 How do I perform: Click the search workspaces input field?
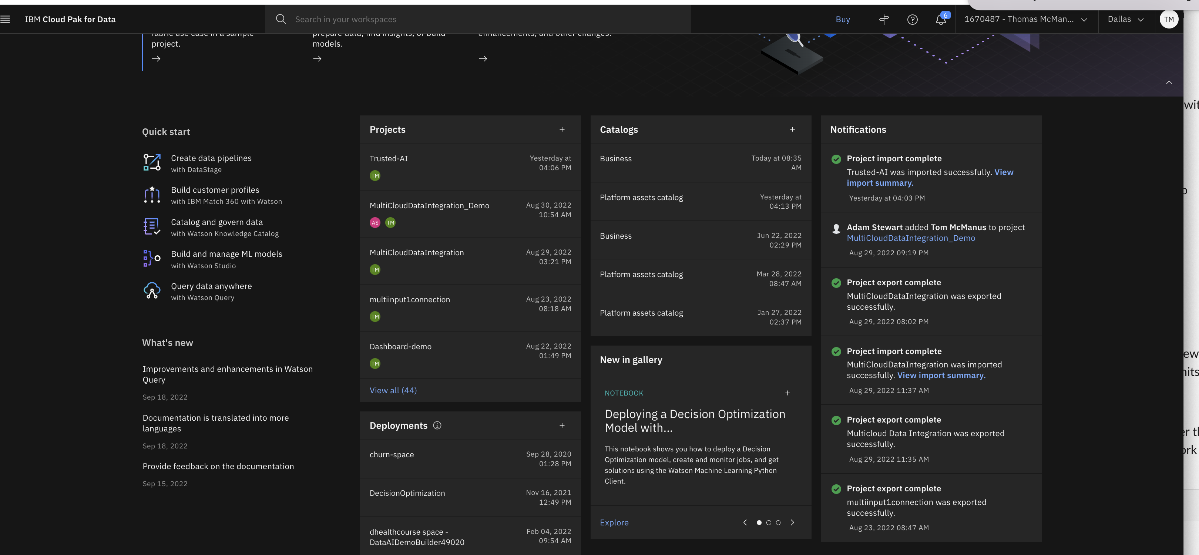click(484, 20)
